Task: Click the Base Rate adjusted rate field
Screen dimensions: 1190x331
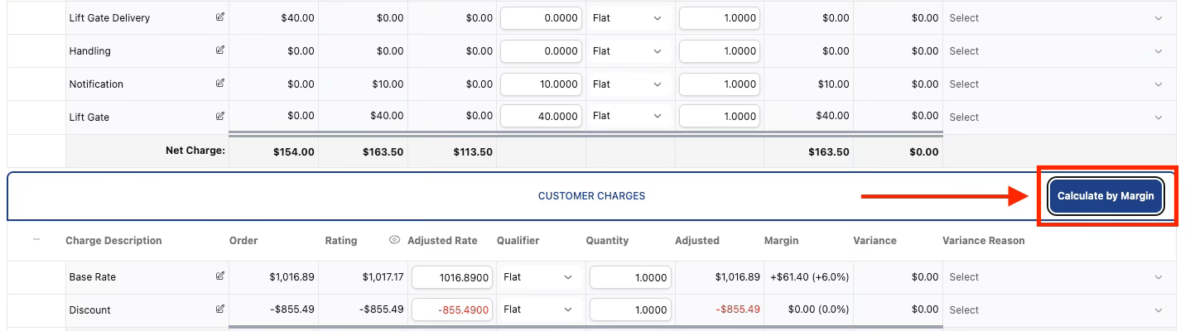Action: [452, 276]
